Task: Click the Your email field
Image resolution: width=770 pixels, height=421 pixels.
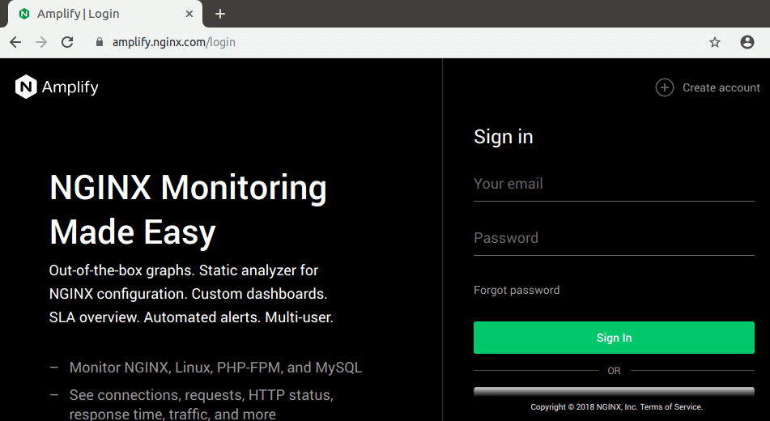Action: (x=613, y=185)
